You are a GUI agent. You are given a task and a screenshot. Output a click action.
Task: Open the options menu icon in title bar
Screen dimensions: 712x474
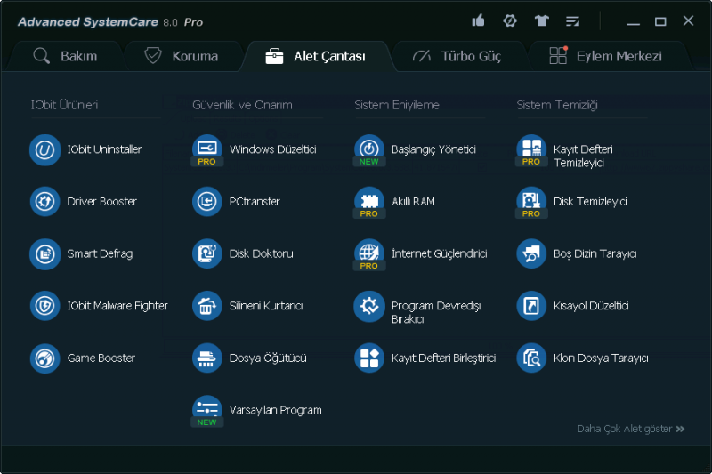572,21
